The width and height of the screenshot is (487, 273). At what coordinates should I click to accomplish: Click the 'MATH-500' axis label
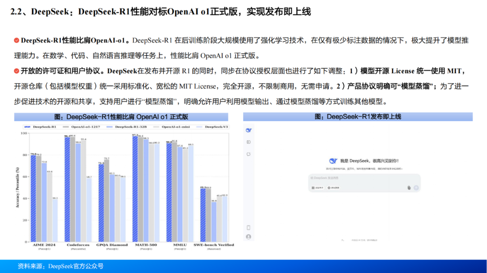click(x=146, y=245)
